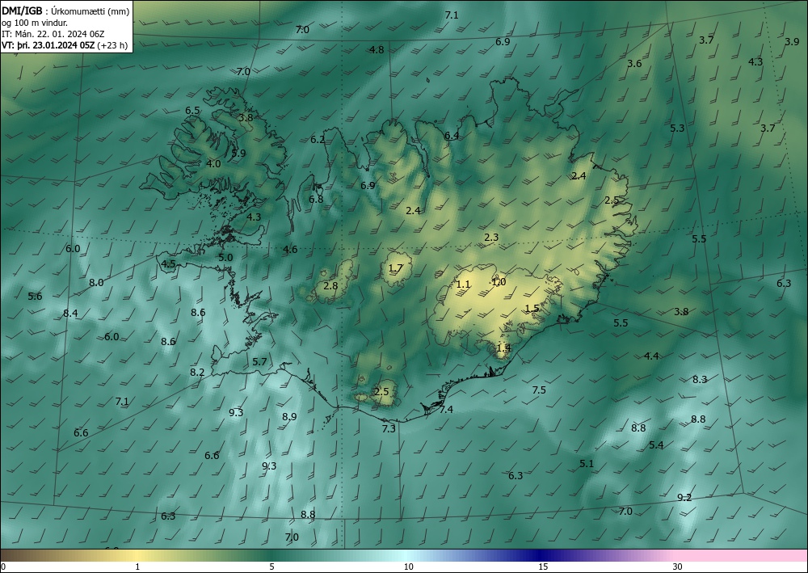Select the 1.0 value on the large glacier
The image size is (808, 573).
(499, 282)
